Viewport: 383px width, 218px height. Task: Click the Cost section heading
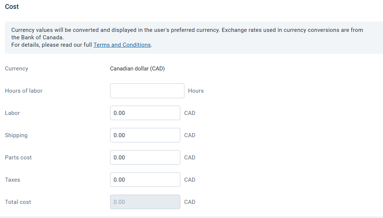pyautogui.click(x=12, y=7)
